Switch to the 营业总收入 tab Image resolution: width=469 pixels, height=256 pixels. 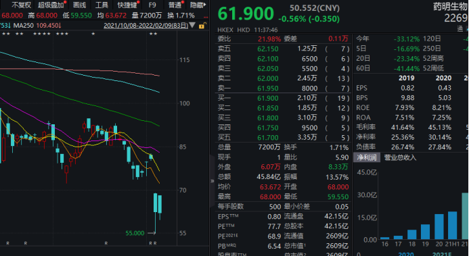[x=400, y=157]
